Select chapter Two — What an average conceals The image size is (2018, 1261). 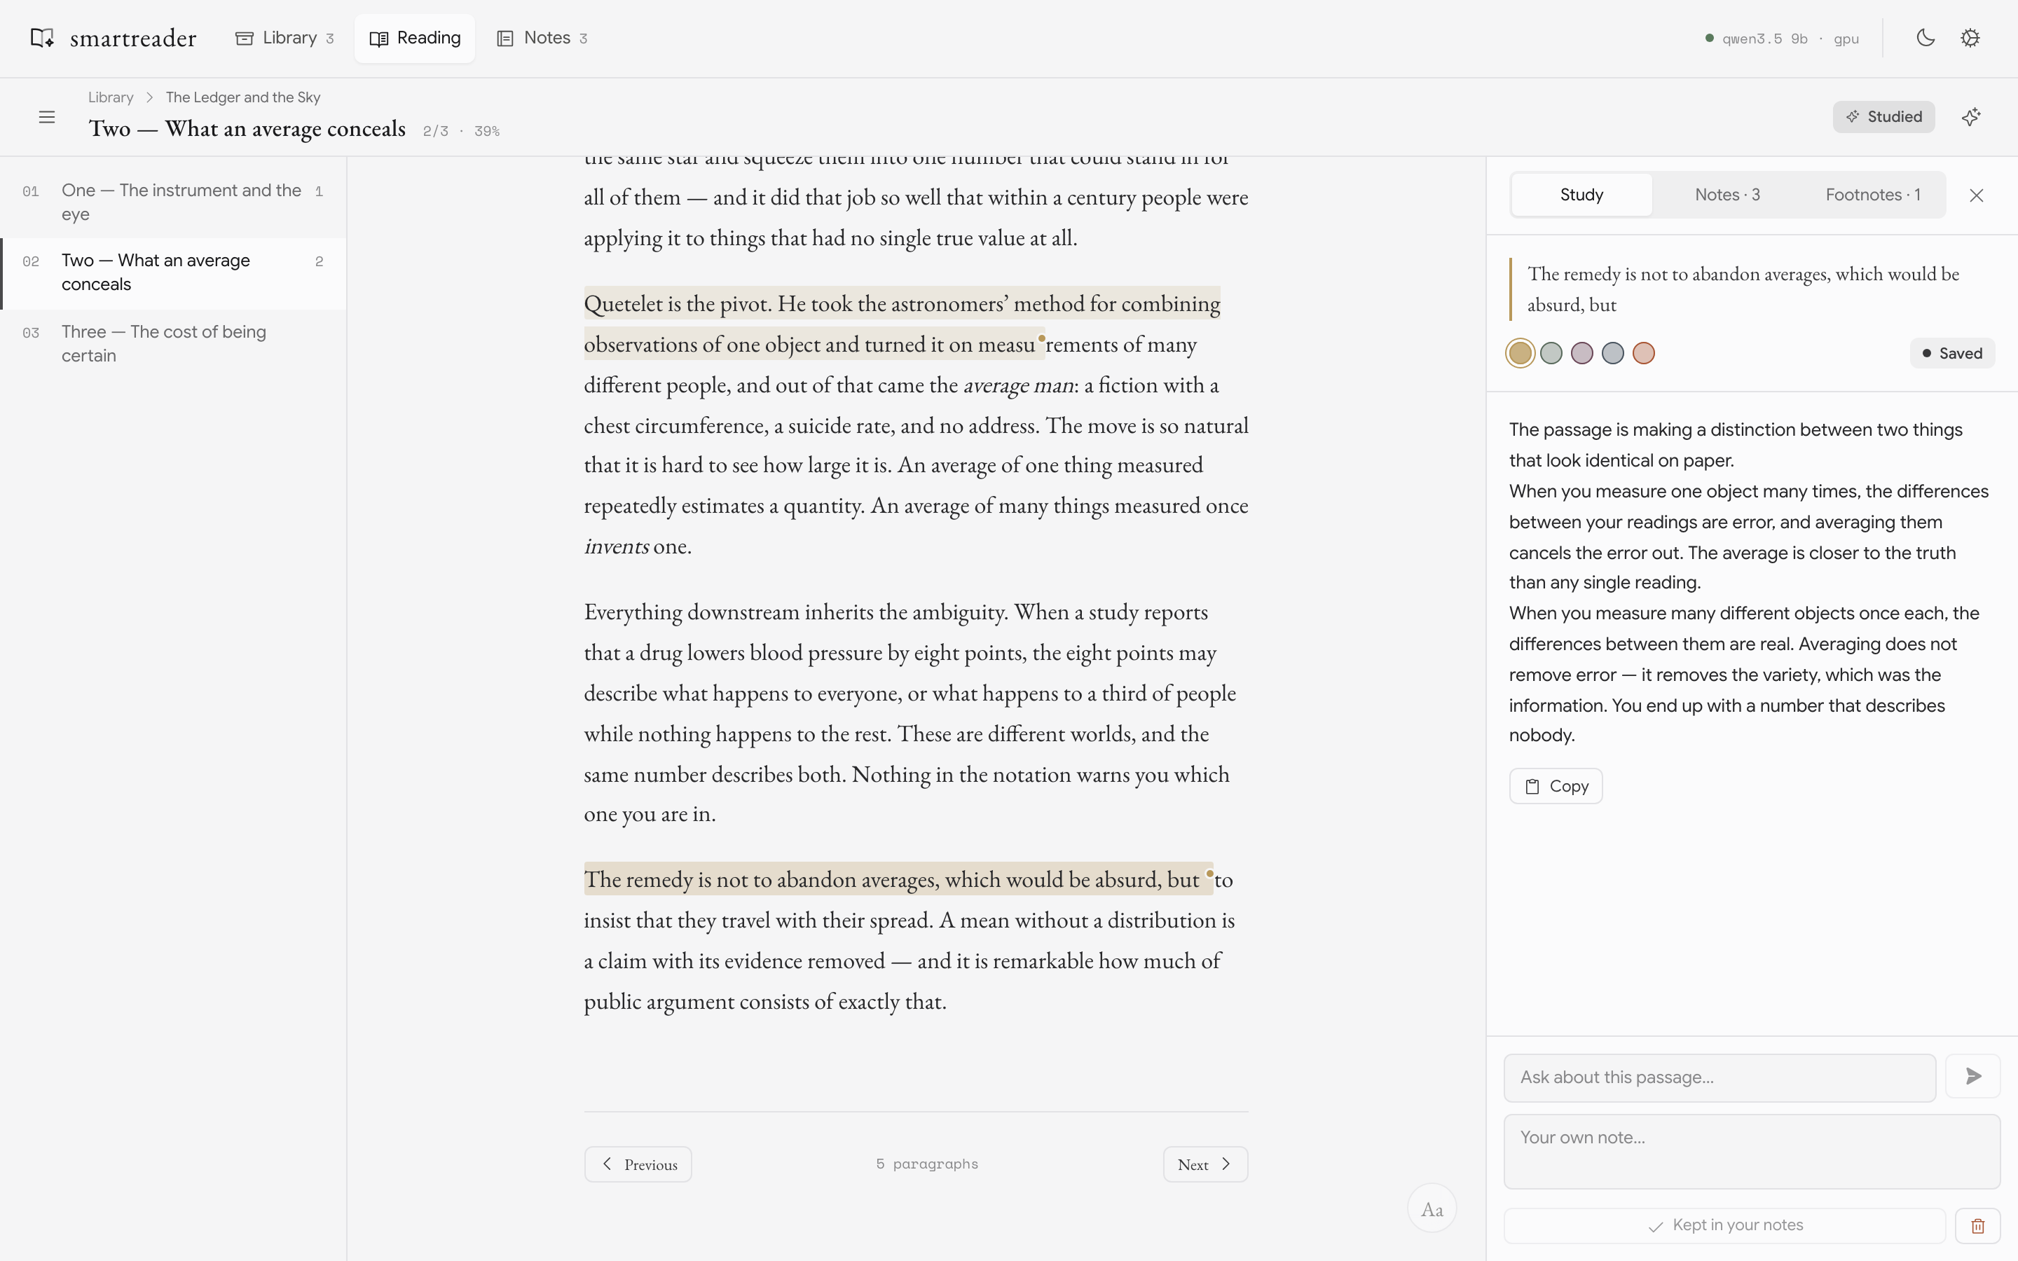[x=174, y=273]
